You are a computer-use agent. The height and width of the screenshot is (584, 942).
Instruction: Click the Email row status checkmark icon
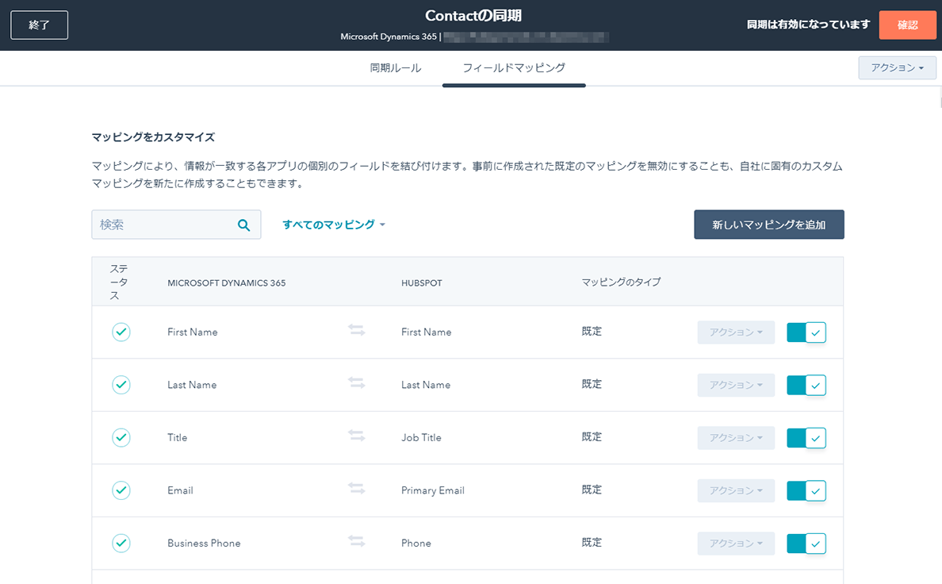[121, 490]
